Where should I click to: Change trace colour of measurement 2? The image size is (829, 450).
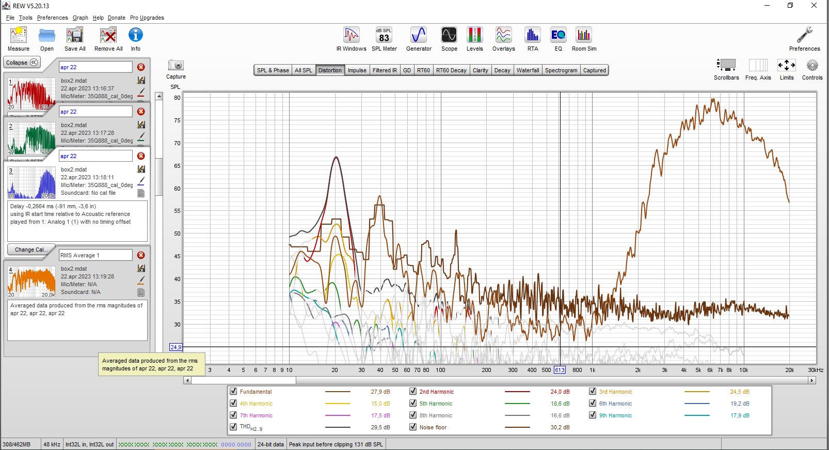coord(141,137)
